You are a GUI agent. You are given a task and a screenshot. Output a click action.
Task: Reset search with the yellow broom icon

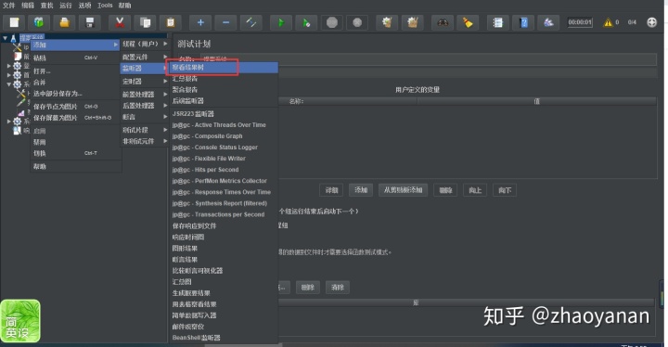point(468,22)
